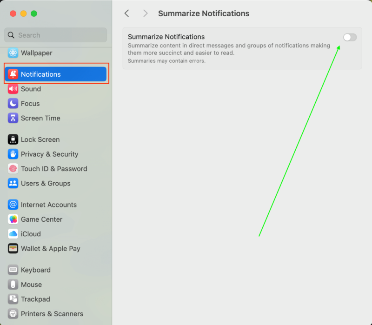Open Game Center label
Viewport: 372px width, 325px height.
pos(41,219)
